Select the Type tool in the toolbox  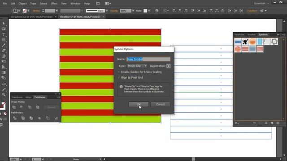4,34
